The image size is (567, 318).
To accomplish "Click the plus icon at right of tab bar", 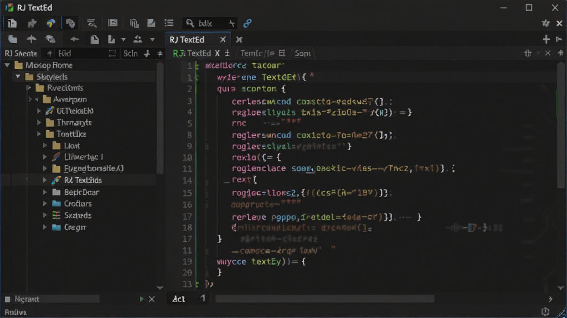I will (x=546, y=39).
